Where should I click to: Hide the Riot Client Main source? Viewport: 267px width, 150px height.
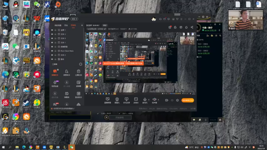pos(52,51)
